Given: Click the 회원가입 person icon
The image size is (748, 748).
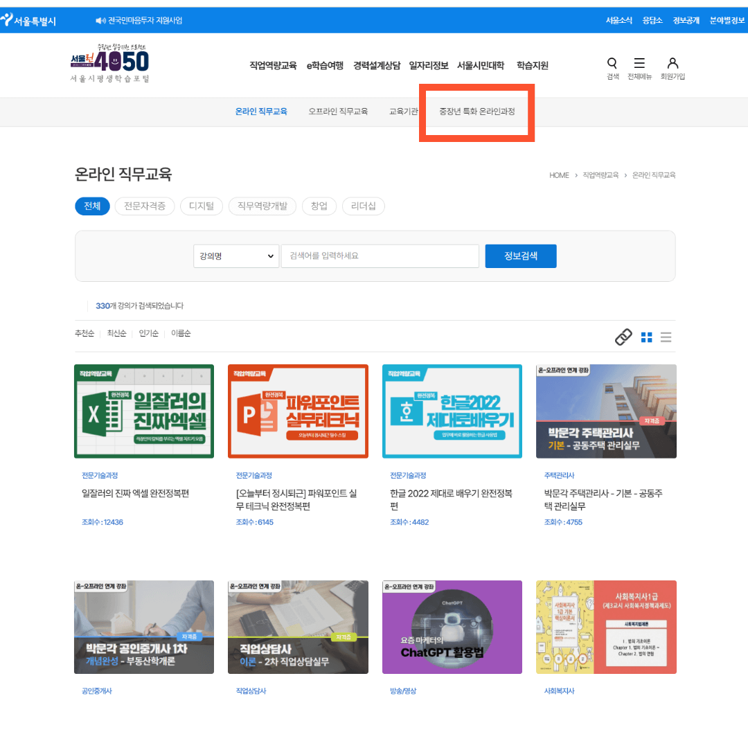Looking at the screenshot, I should [x=672, y=64].
